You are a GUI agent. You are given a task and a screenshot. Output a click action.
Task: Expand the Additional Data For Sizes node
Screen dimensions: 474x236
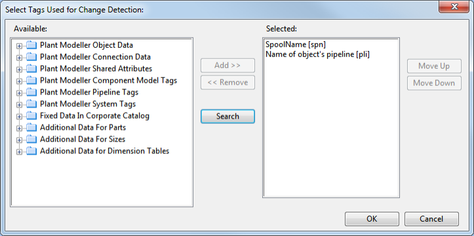pos(20,140)
